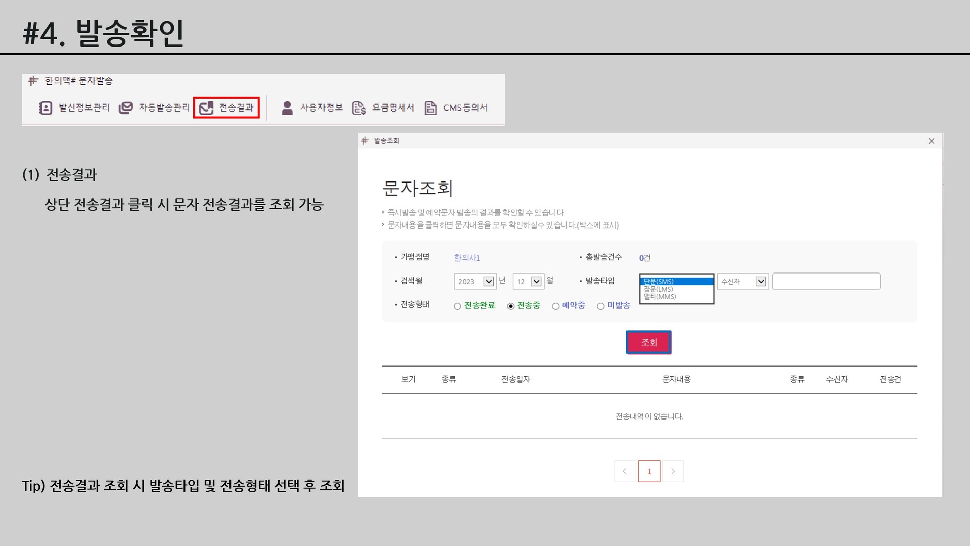Select the 전송완료 radio button
Viewport: 970px width, 546px height.
[457, 306]
